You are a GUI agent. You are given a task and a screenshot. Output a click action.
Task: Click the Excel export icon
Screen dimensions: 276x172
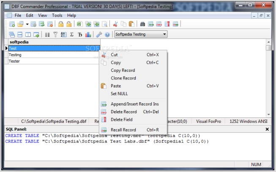pos(79,24)
